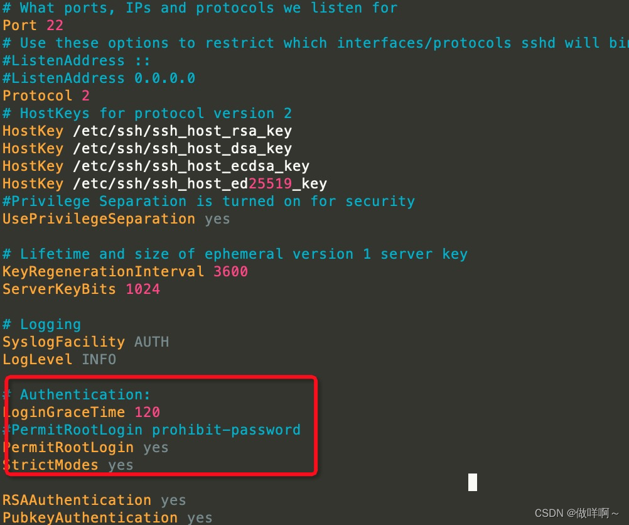Viewport: 629px width, 525px height.
Task: Click the blinking terminal cursor block
Action: tap(471, 482)
